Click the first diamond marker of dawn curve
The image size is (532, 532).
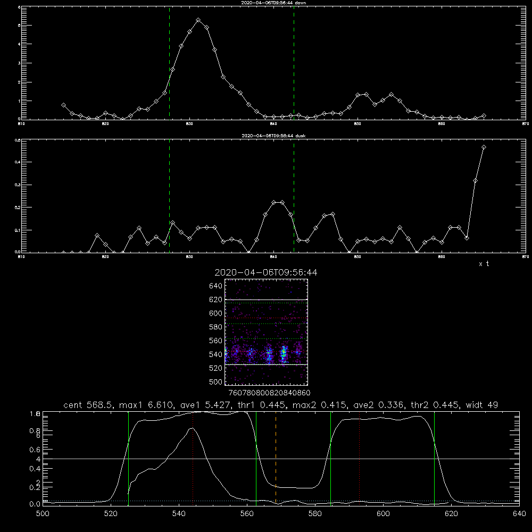coord(63,105)
